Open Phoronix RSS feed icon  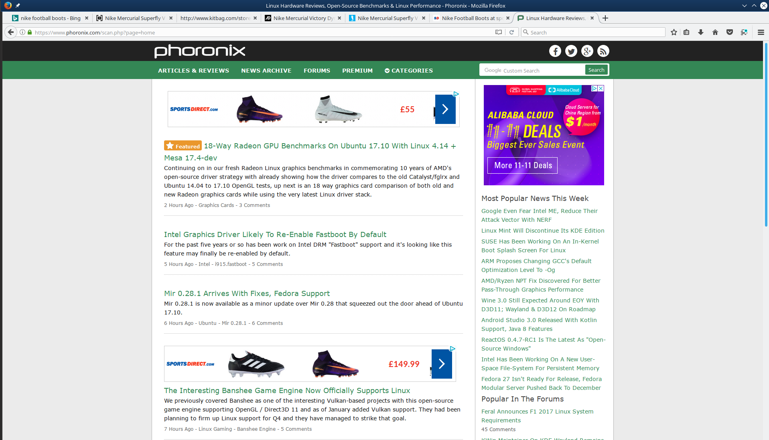coord(603,51)
